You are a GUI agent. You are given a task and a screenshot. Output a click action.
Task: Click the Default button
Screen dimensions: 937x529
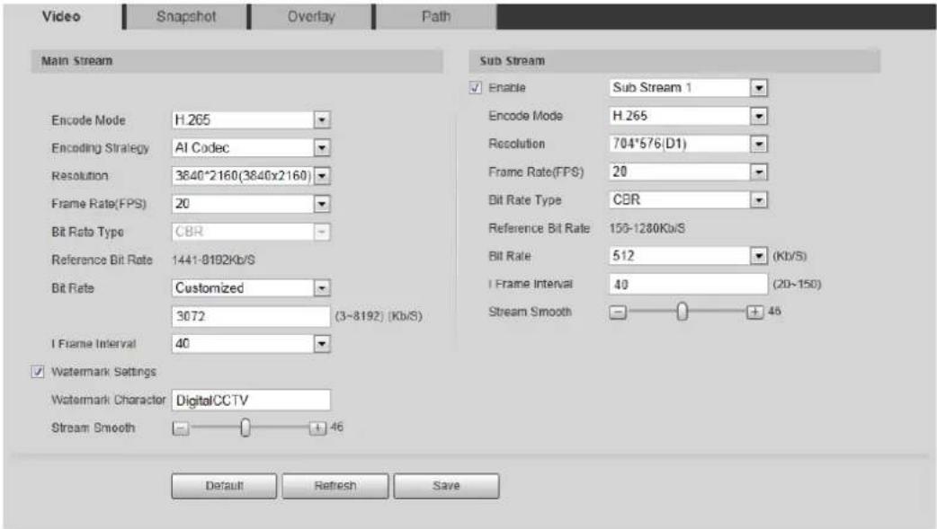(224, 486)
